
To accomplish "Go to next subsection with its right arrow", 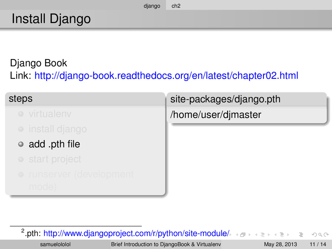I will pyautogui.click(x=269, y=235).
